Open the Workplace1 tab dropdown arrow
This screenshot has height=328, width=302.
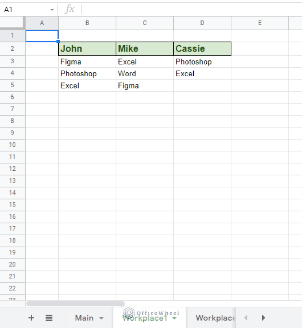click(174, 318)
